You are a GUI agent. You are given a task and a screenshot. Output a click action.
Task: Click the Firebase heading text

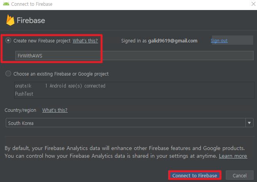pos(31,20)
